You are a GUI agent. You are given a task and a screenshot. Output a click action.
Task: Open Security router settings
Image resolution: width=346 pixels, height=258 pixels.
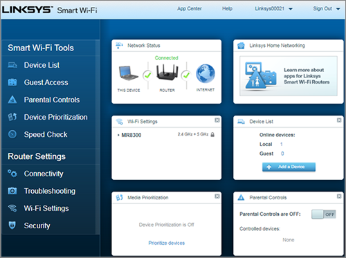tap(37, 225)
